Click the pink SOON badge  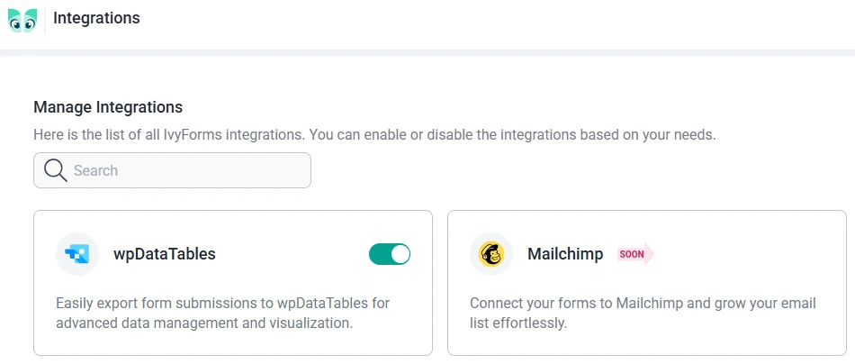(x=632, y=254)
